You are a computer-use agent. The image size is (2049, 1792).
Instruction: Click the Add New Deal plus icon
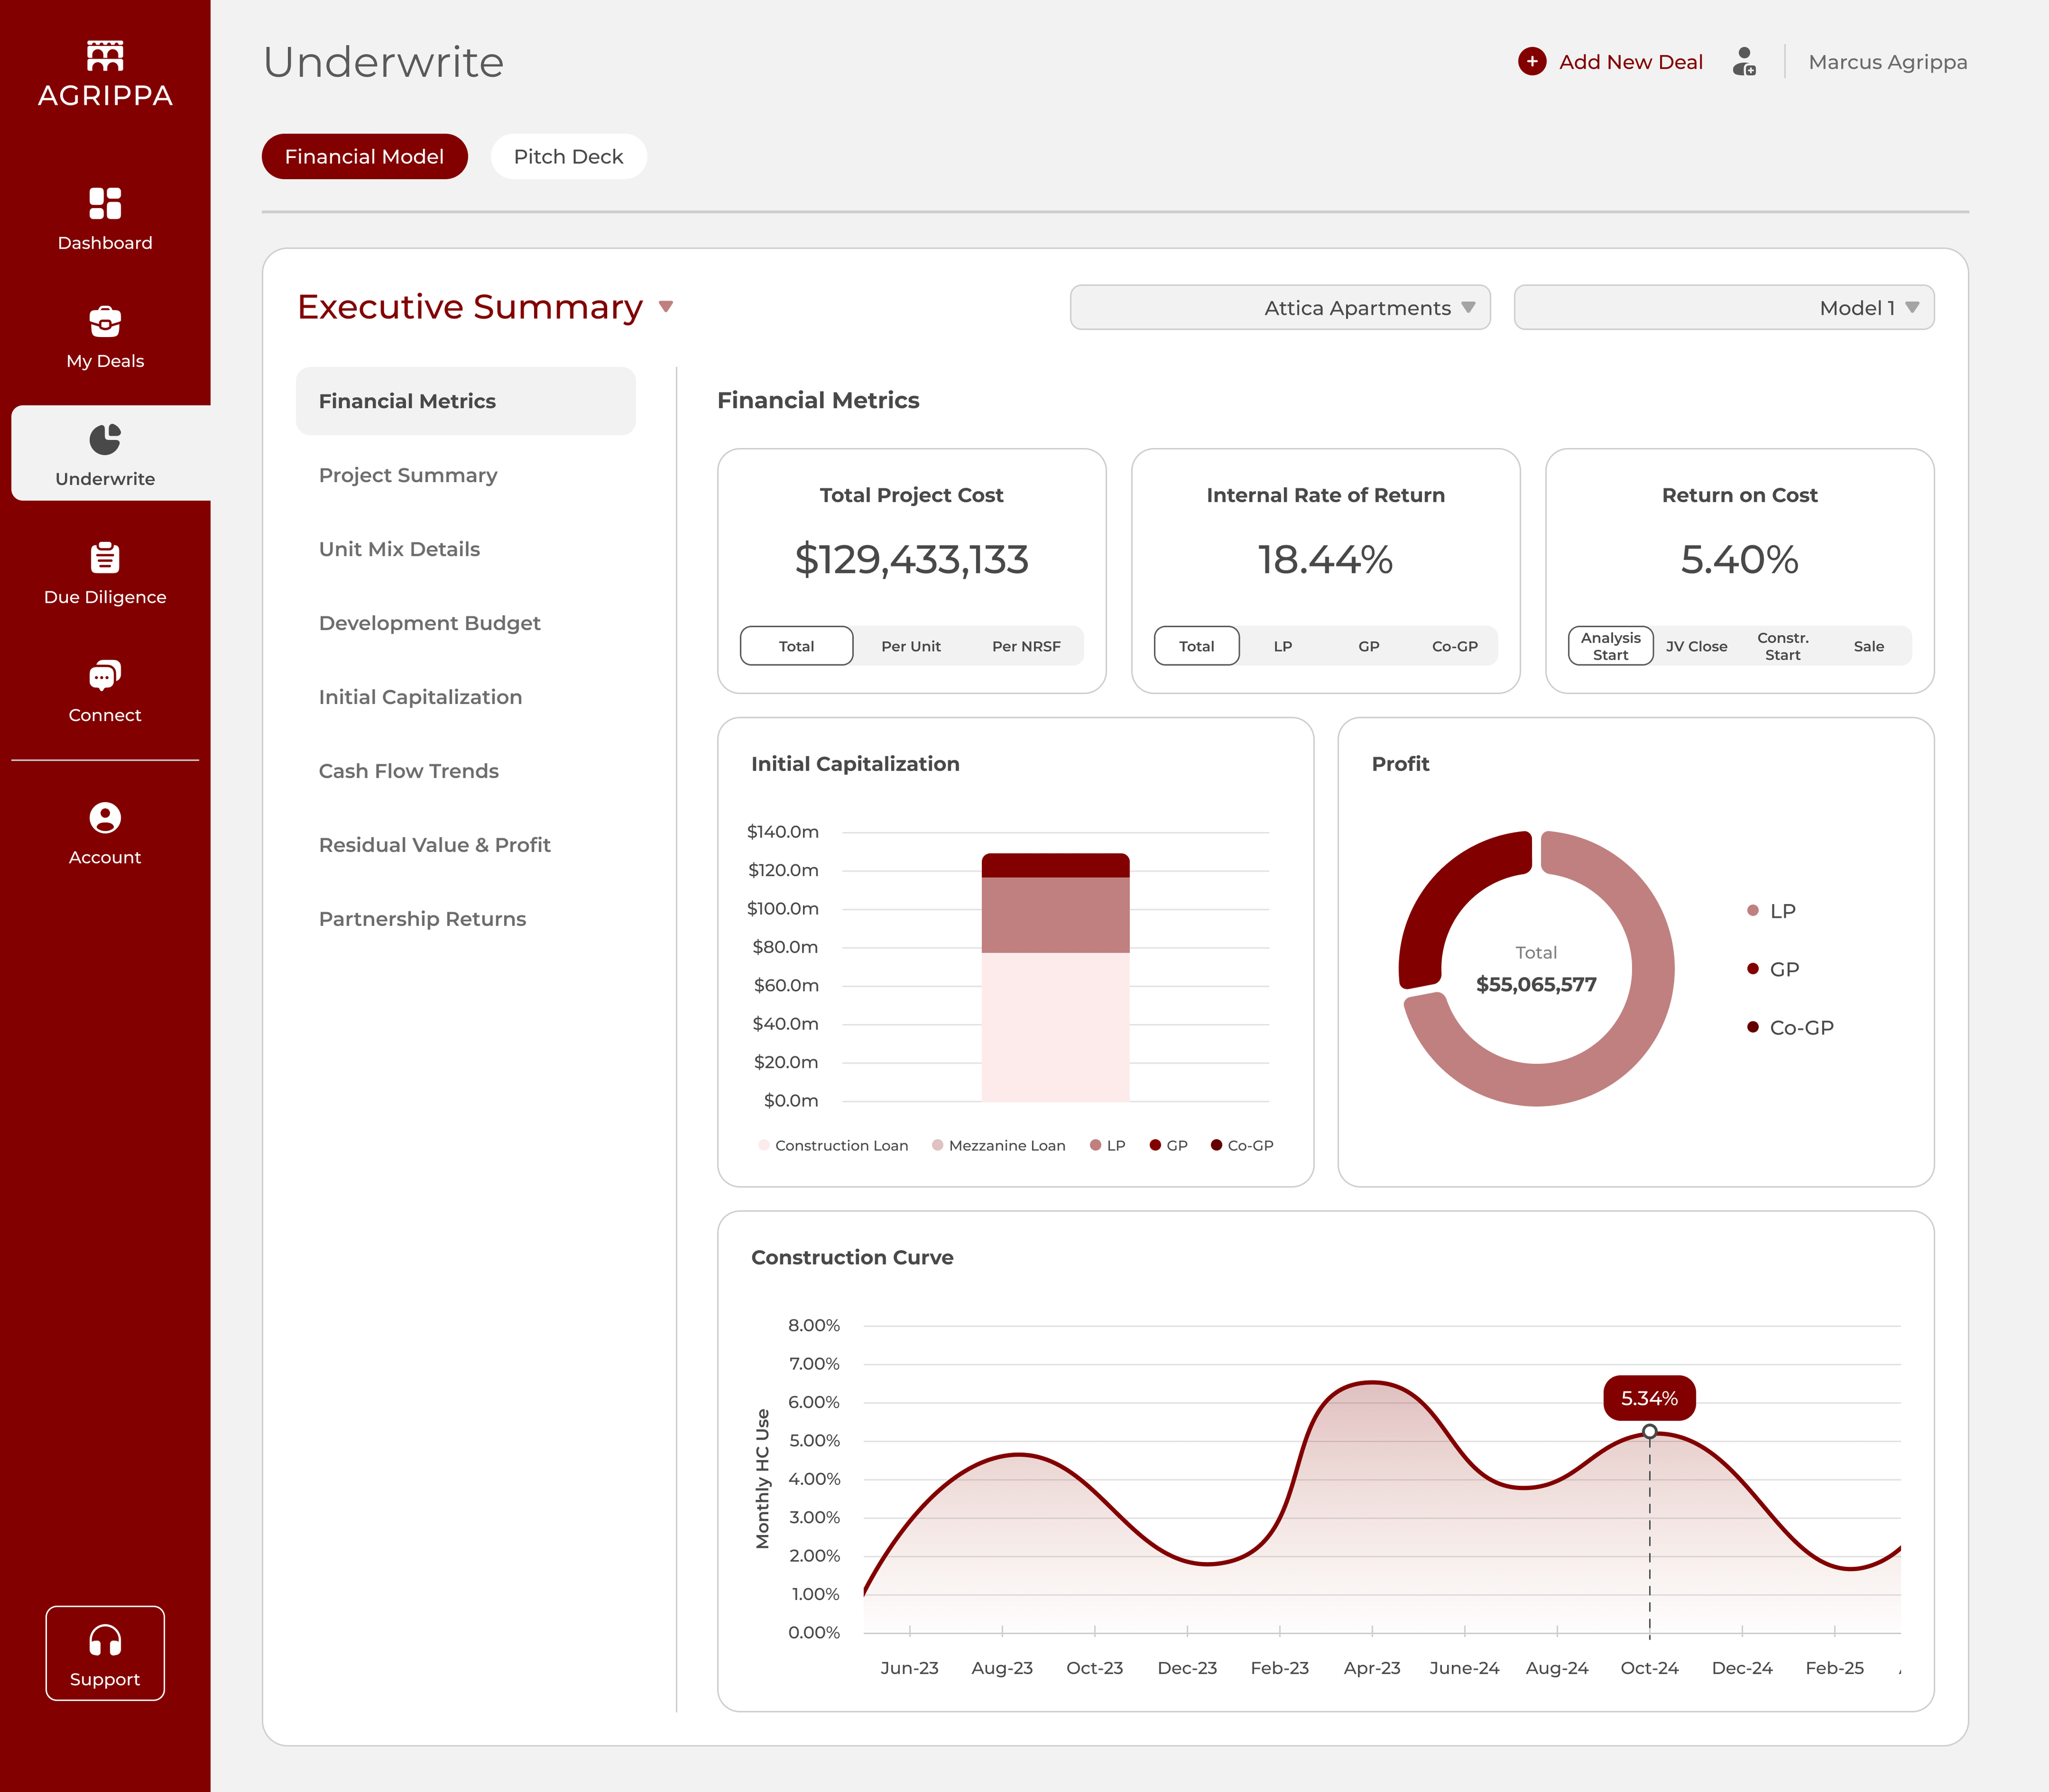pyautogui.click(x=1532, y=62)
